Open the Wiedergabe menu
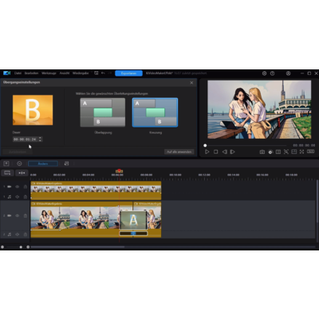This screenshot has width=319, height=319. coord(81,73)
